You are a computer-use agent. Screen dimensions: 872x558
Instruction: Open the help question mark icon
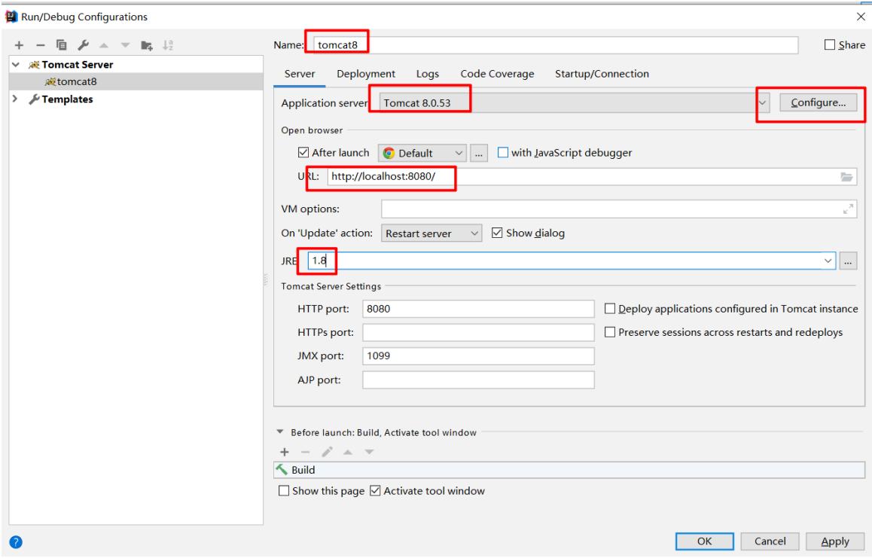point(16,542)
